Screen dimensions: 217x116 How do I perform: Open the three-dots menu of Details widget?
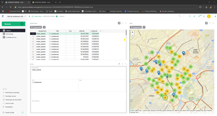[x=122, y=64]
